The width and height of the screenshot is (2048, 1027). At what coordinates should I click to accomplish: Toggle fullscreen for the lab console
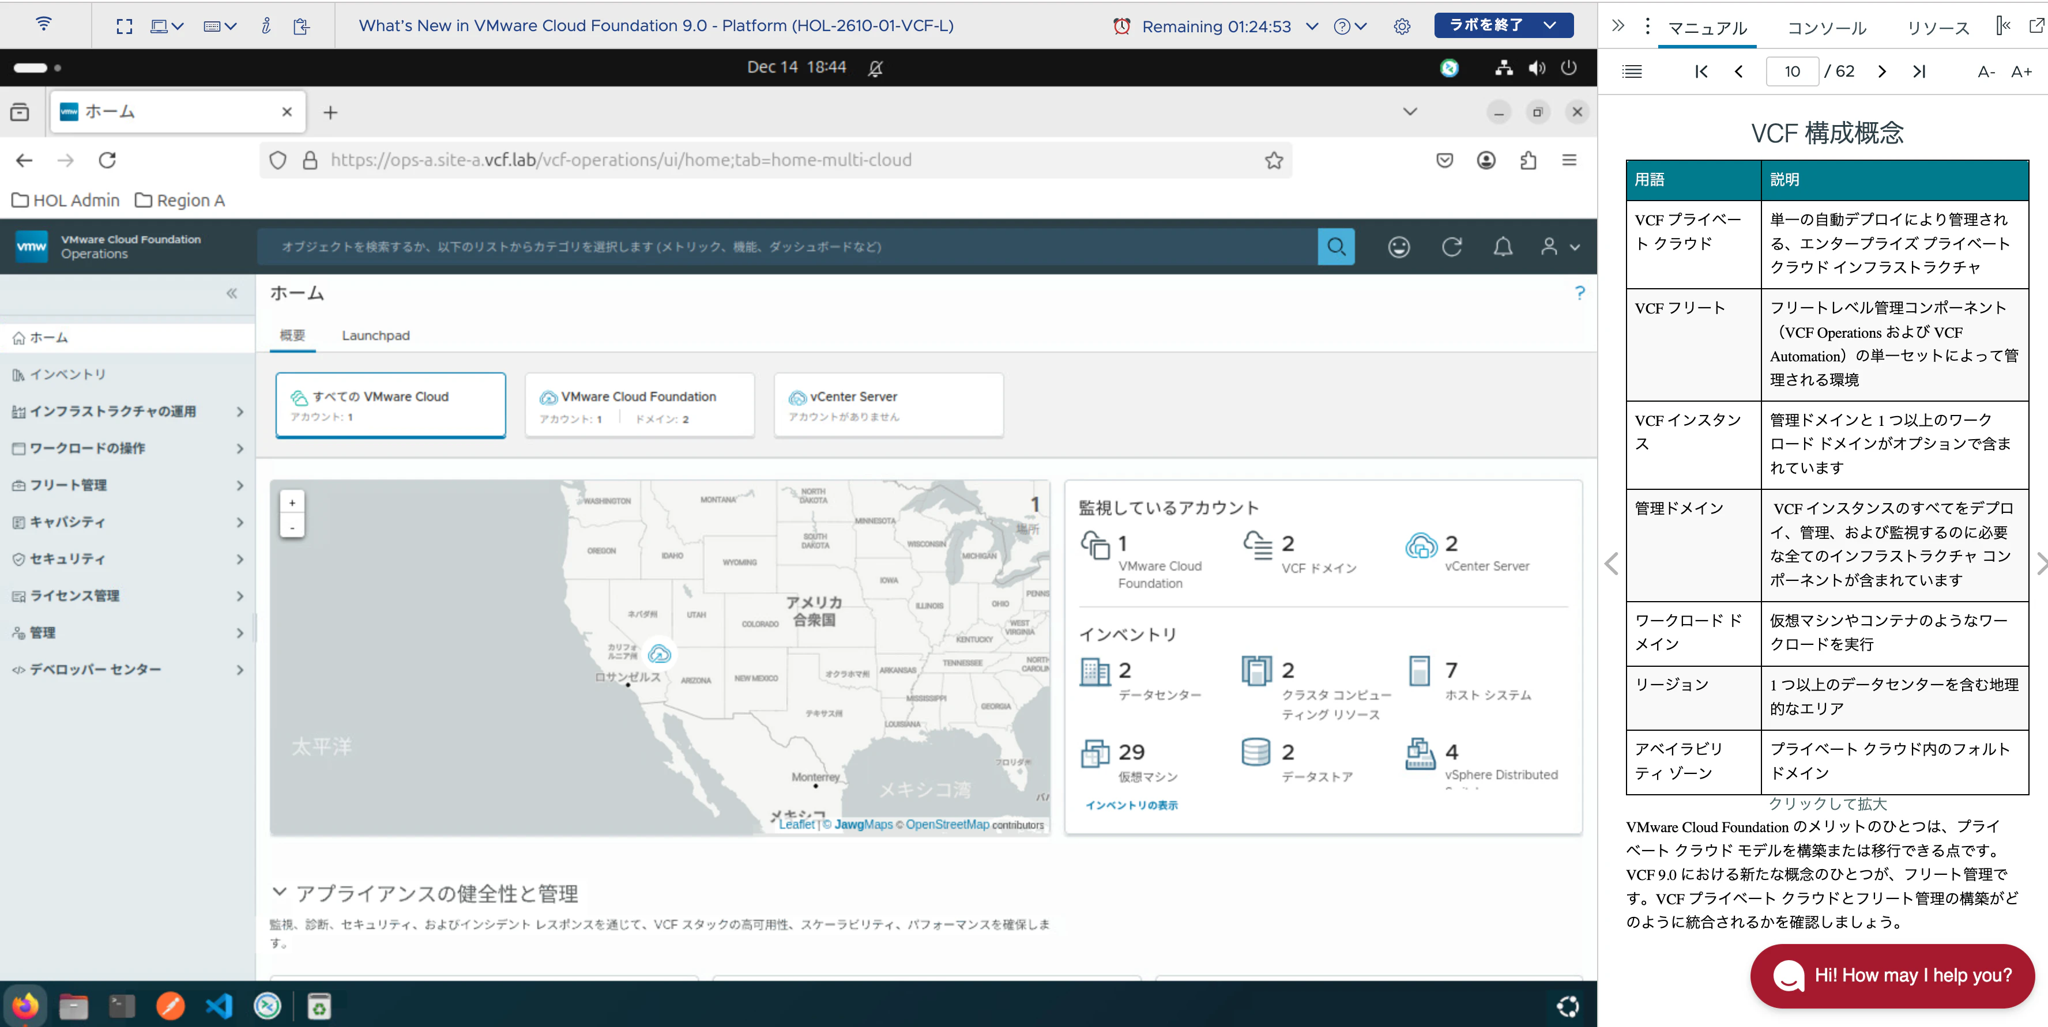(124, 27)
